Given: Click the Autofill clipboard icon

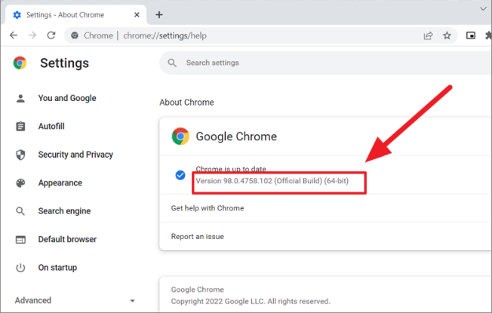Looking at the screenshot, I should coord(21,126).
